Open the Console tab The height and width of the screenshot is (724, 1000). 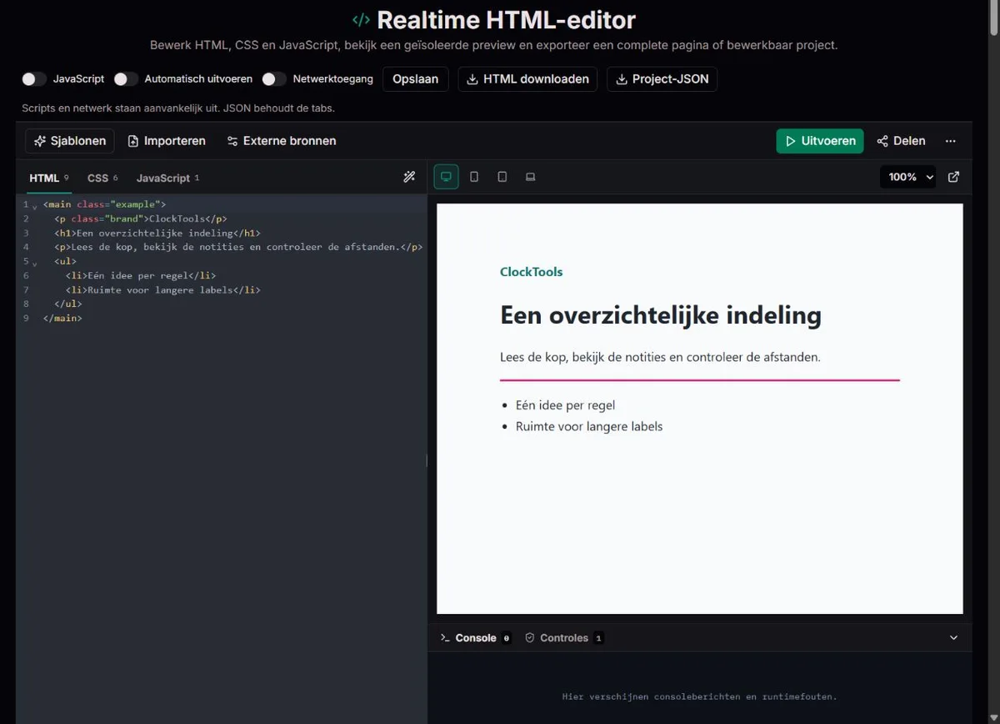tap(476, 638)
